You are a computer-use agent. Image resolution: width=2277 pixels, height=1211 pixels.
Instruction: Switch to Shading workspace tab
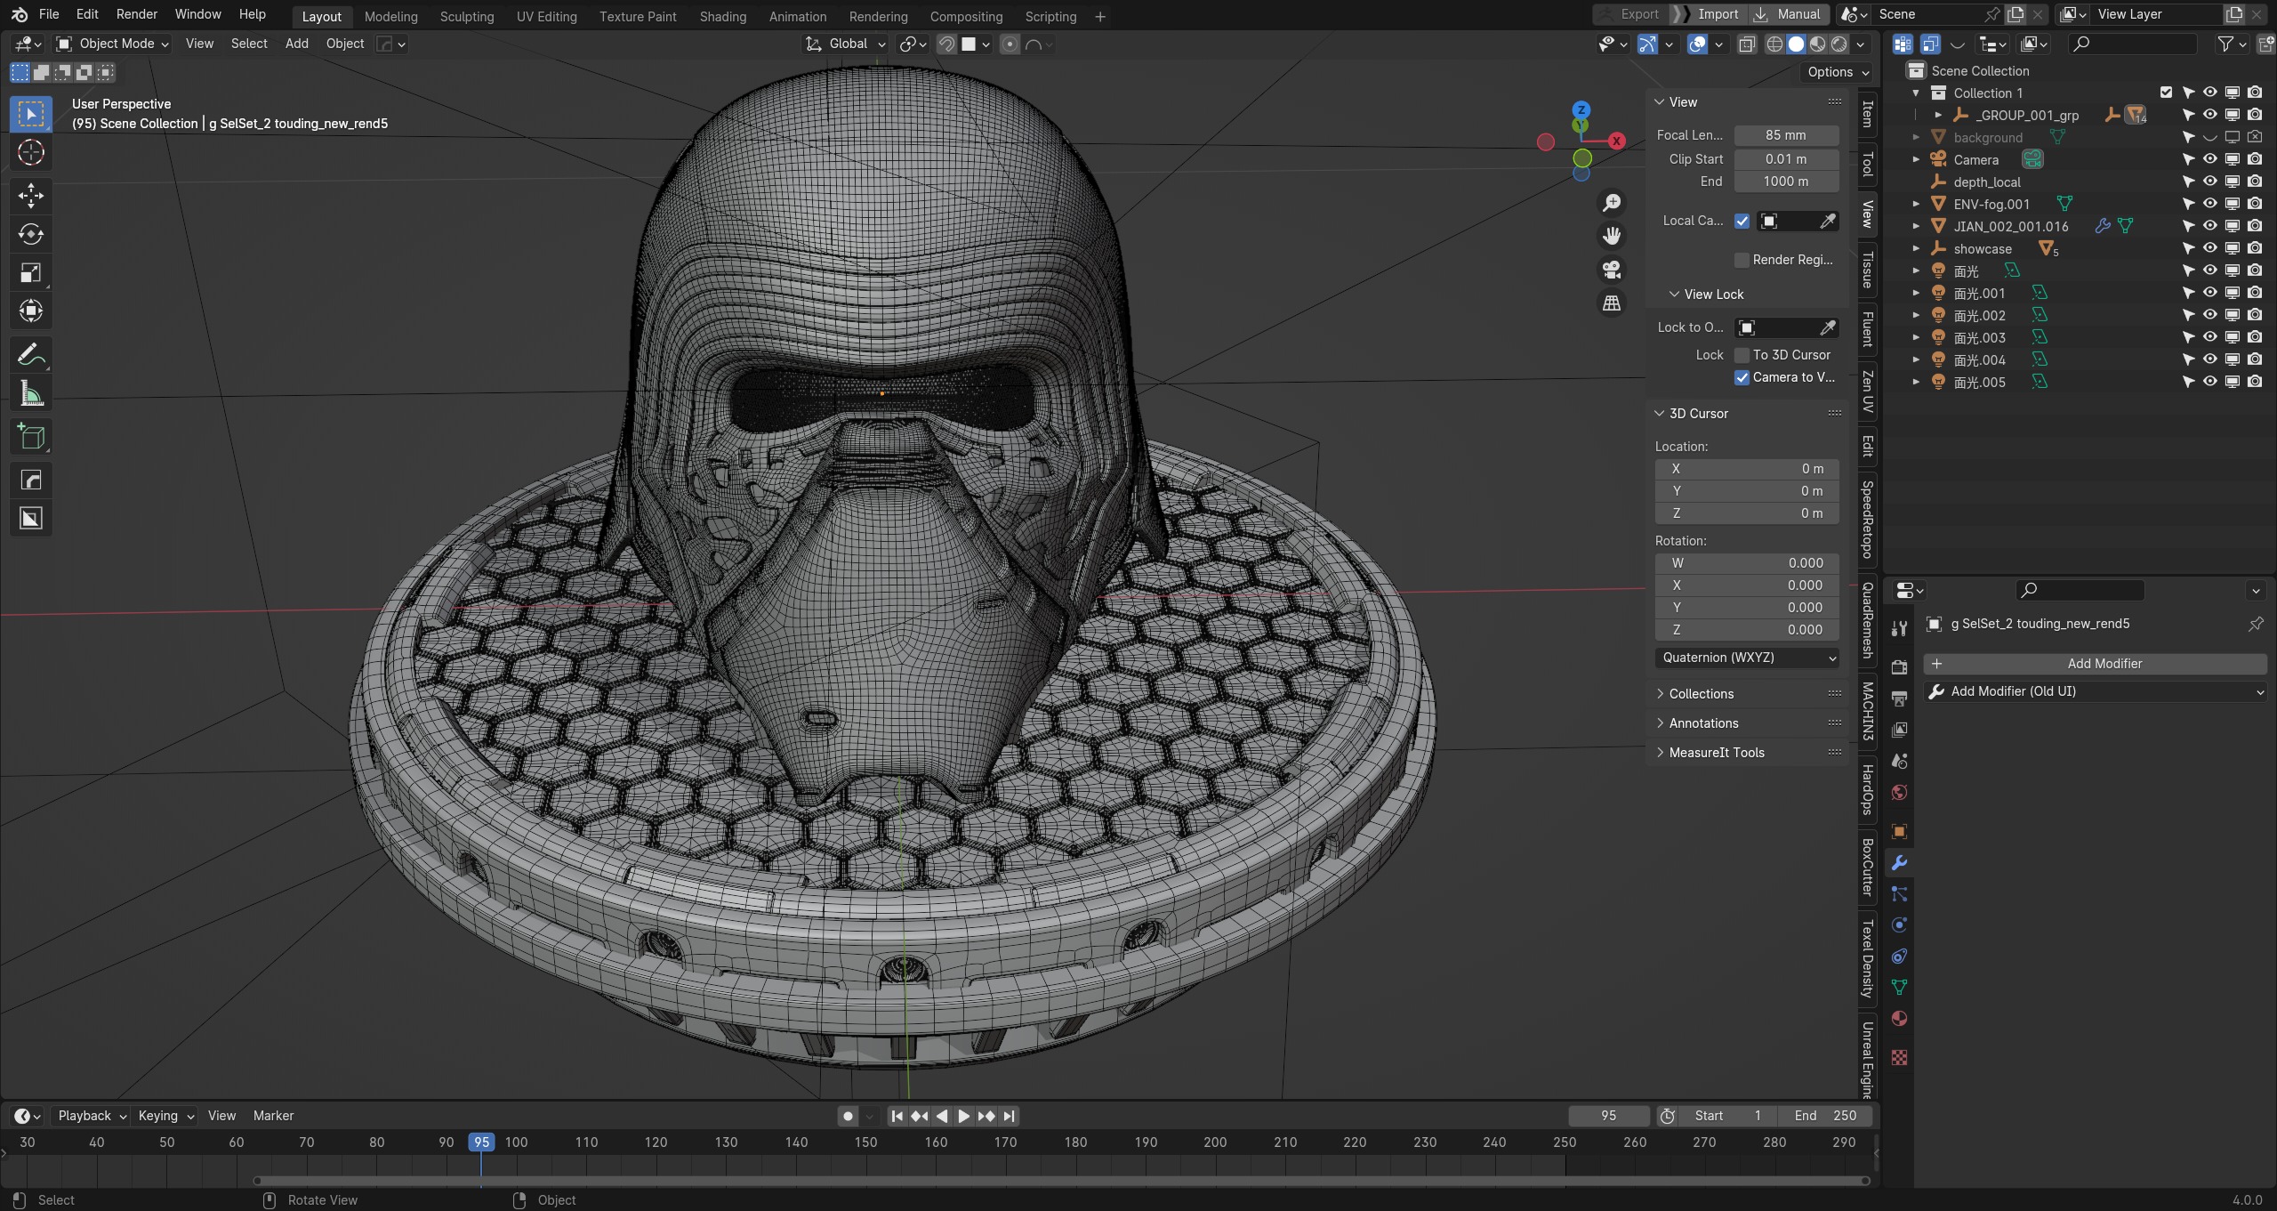tap(722, 16)
